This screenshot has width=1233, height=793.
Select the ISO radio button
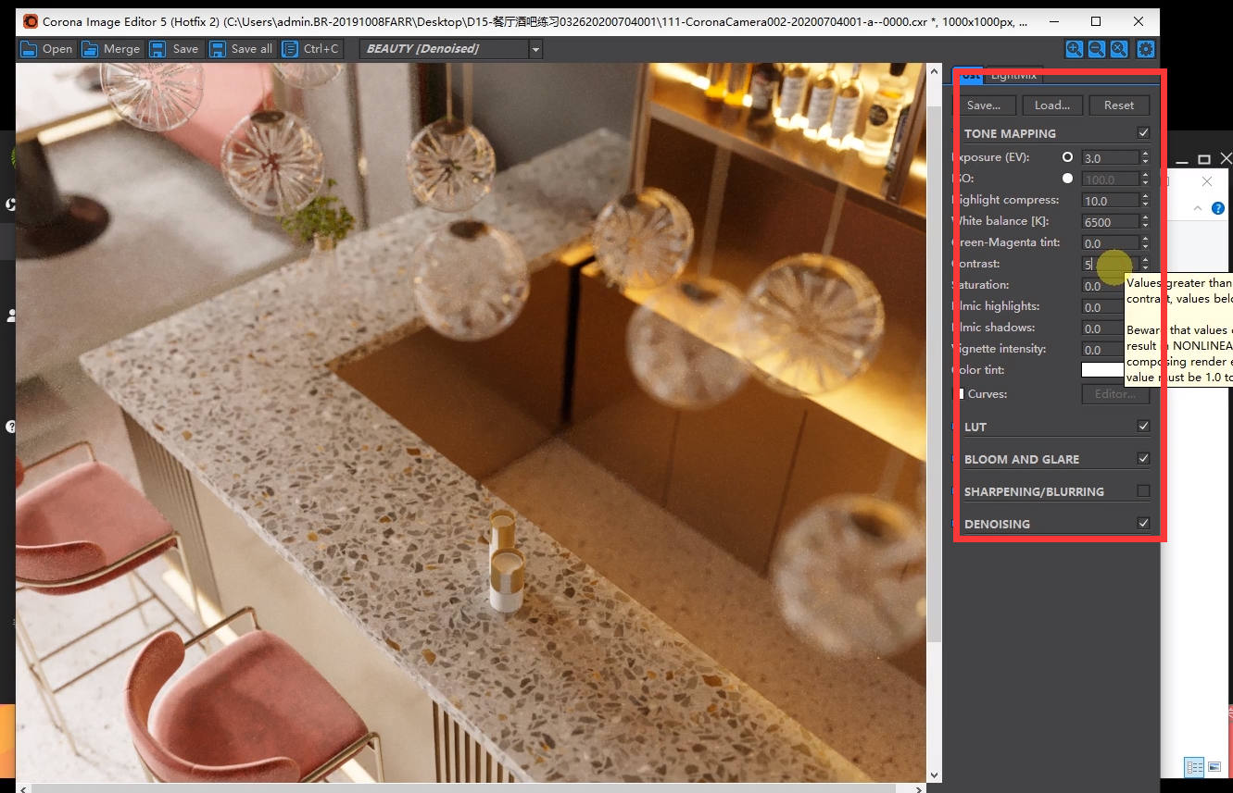point(1068,179)
